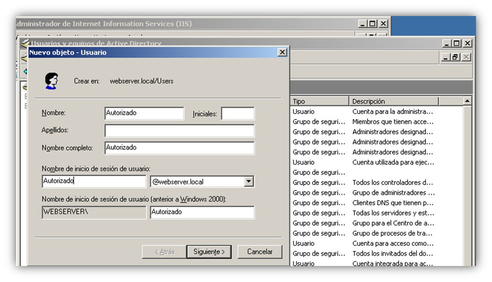
Task: Click the Descripción column header
Action: 393,101
